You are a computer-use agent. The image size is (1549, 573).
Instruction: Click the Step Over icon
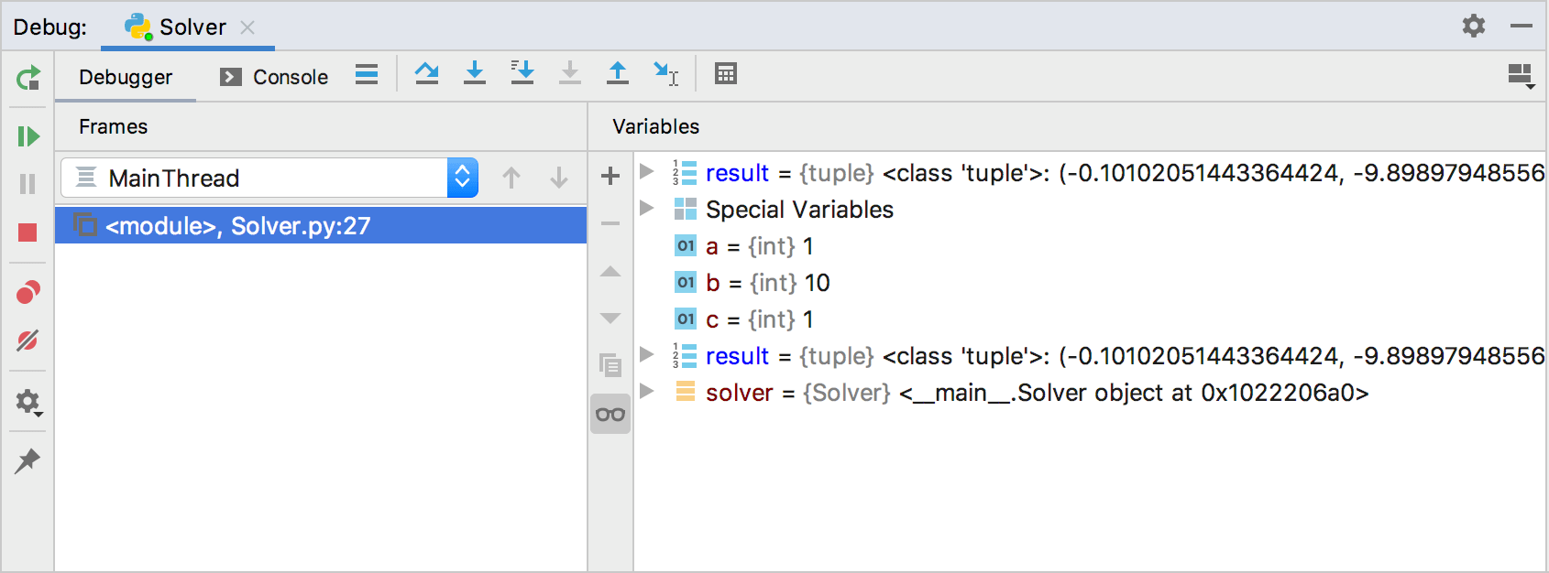(x=426, y=73)
